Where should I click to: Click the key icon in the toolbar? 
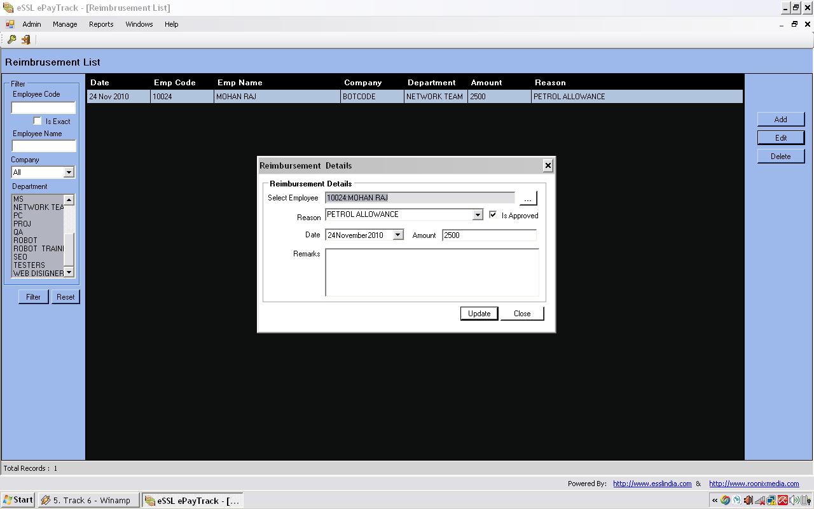pos(11,39)
